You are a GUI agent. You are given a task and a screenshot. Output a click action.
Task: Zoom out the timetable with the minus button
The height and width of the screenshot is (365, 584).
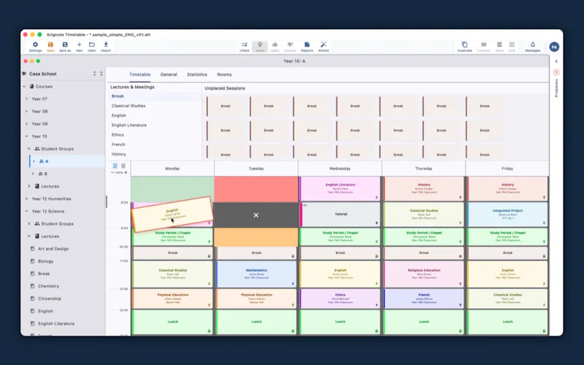112,172
